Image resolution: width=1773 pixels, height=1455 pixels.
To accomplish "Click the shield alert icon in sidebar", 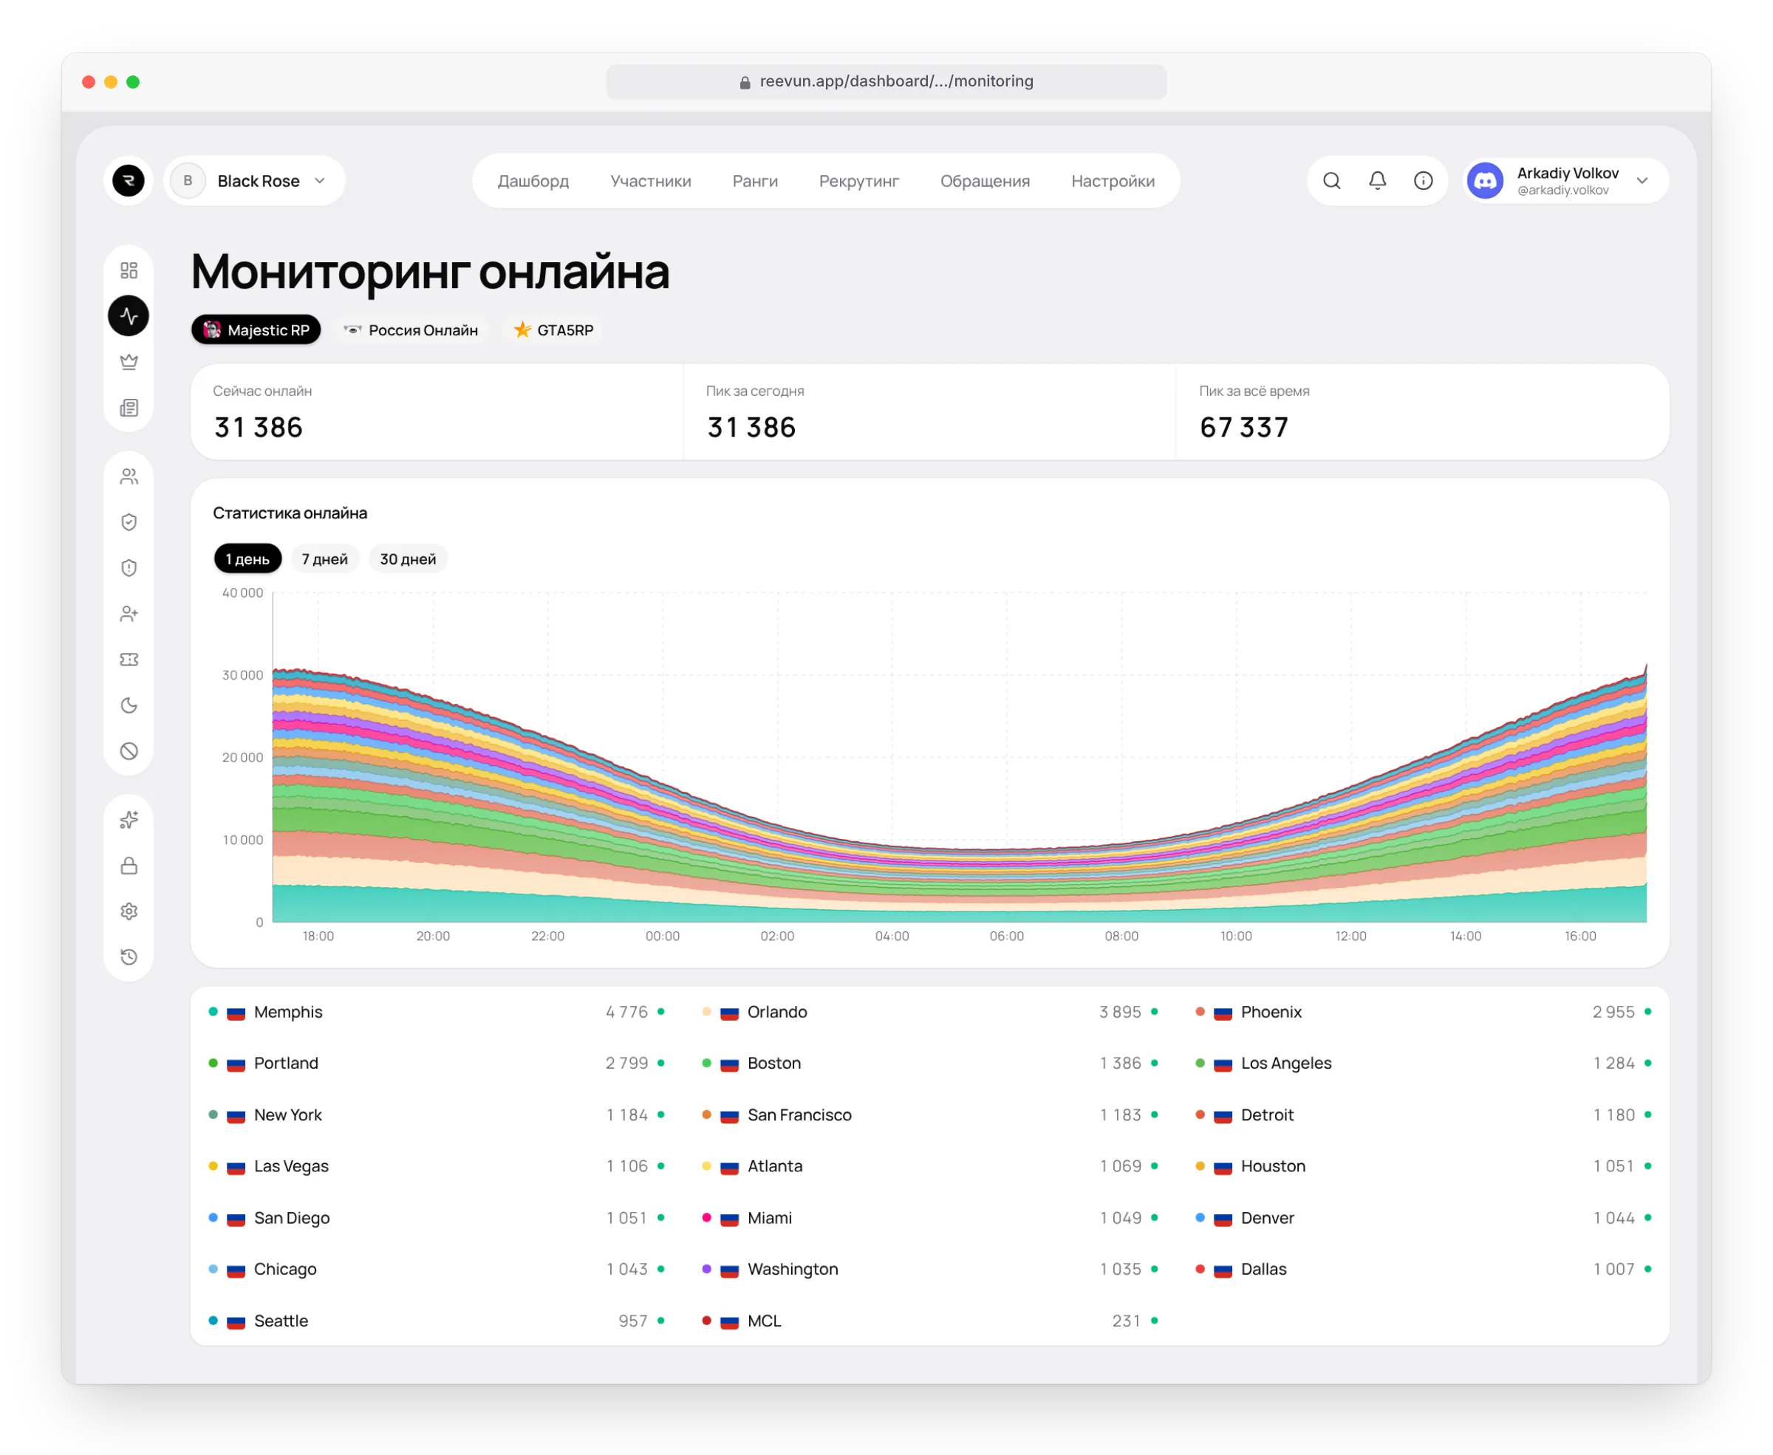I will [129, 568].
